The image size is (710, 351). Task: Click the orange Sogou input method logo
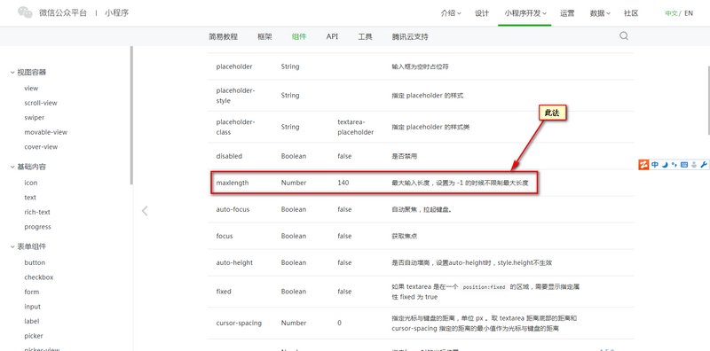tap(644, 165)
